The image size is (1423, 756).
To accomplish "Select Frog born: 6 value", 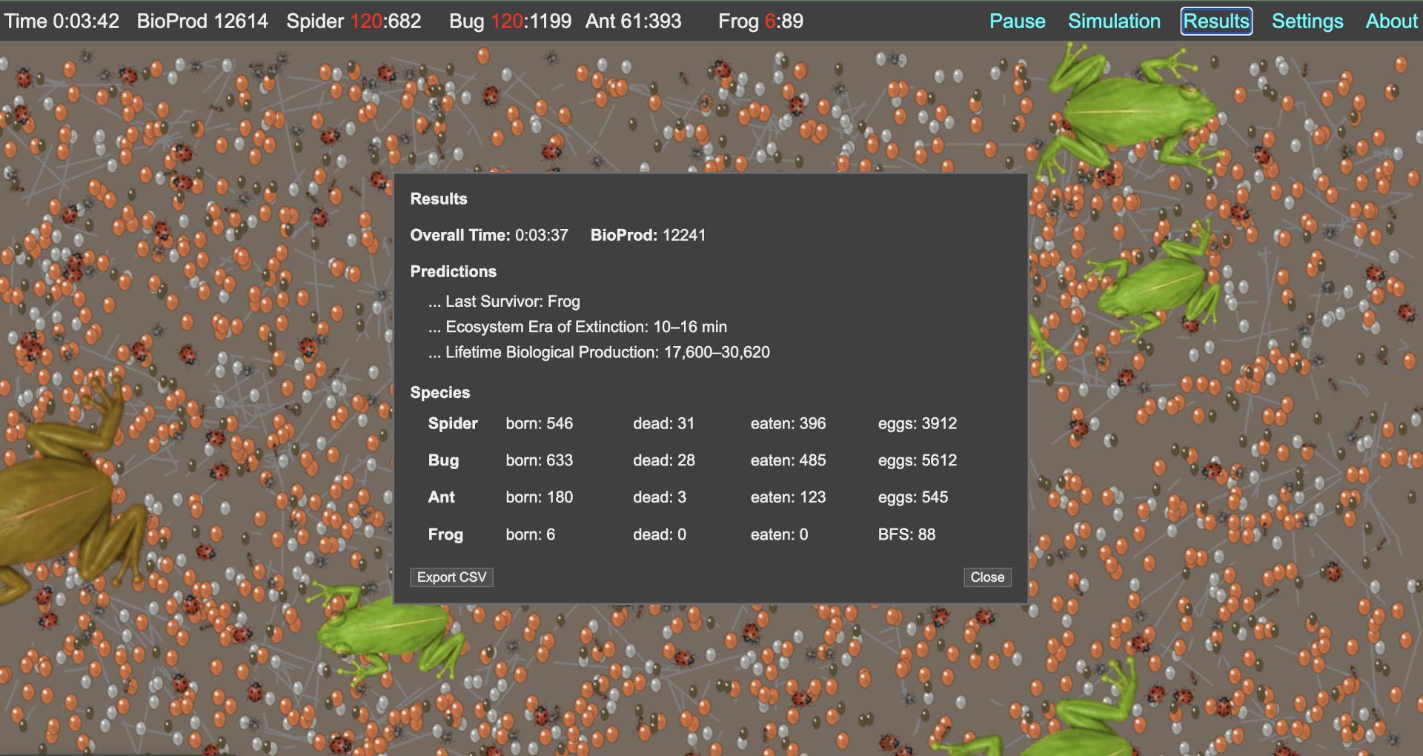I will click(531, 535).
